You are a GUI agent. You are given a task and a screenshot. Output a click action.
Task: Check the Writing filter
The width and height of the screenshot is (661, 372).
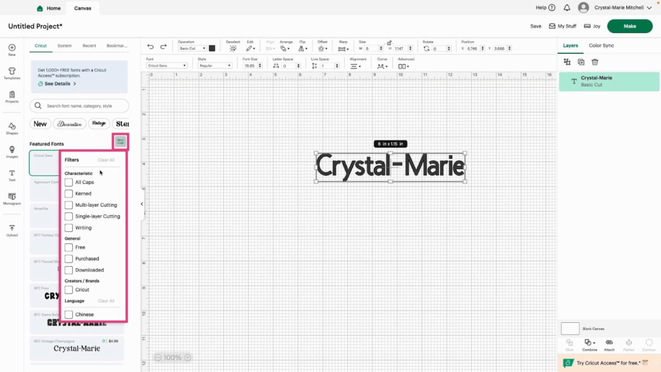(68, 228)
